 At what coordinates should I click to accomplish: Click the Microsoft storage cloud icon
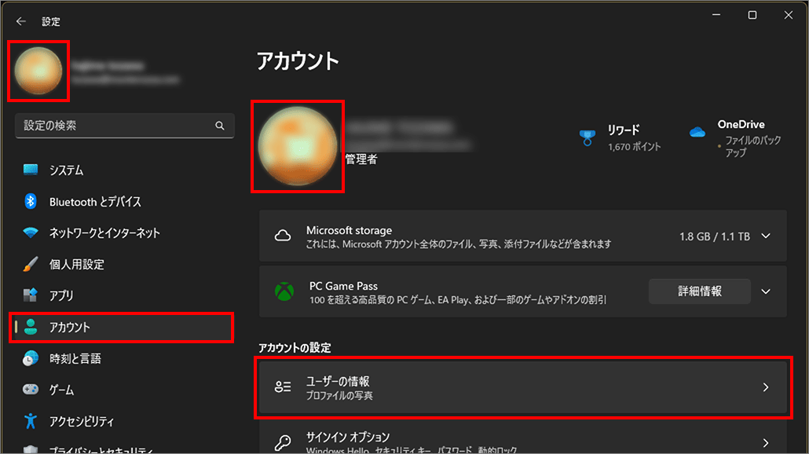pos(282,236)
